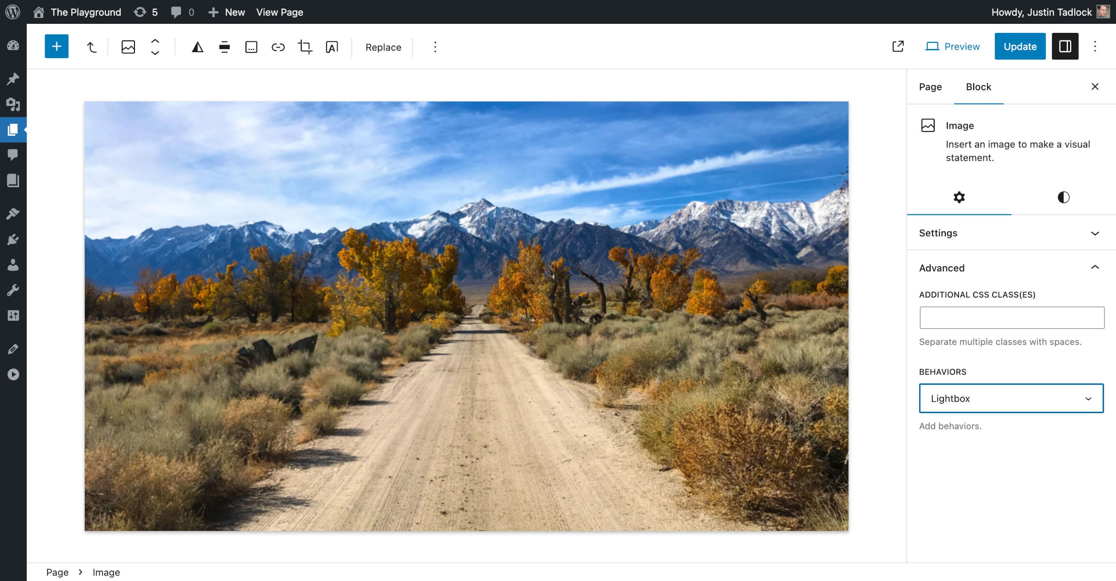Open Dashboard from admin sidebar
Image resolution: width=1116 pixels, height=581 pixels.
click(13, 46)
